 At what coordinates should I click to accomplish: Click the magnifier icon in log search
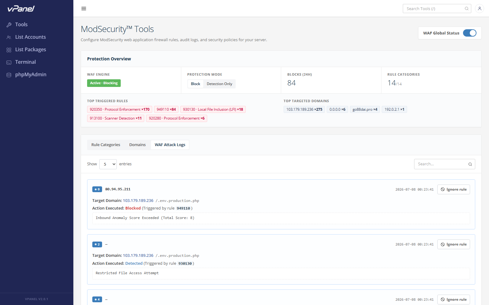(x=470, y=164)
